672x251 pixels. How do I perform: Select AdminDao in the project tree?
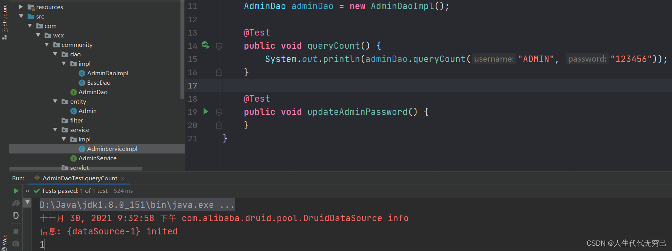coord(93,92)
